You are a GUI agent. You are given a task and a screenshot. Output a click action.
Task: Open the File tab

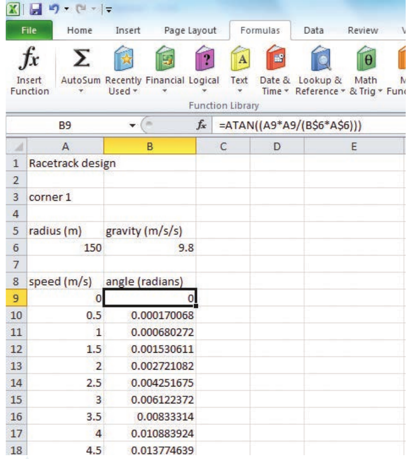coord(29,30)
